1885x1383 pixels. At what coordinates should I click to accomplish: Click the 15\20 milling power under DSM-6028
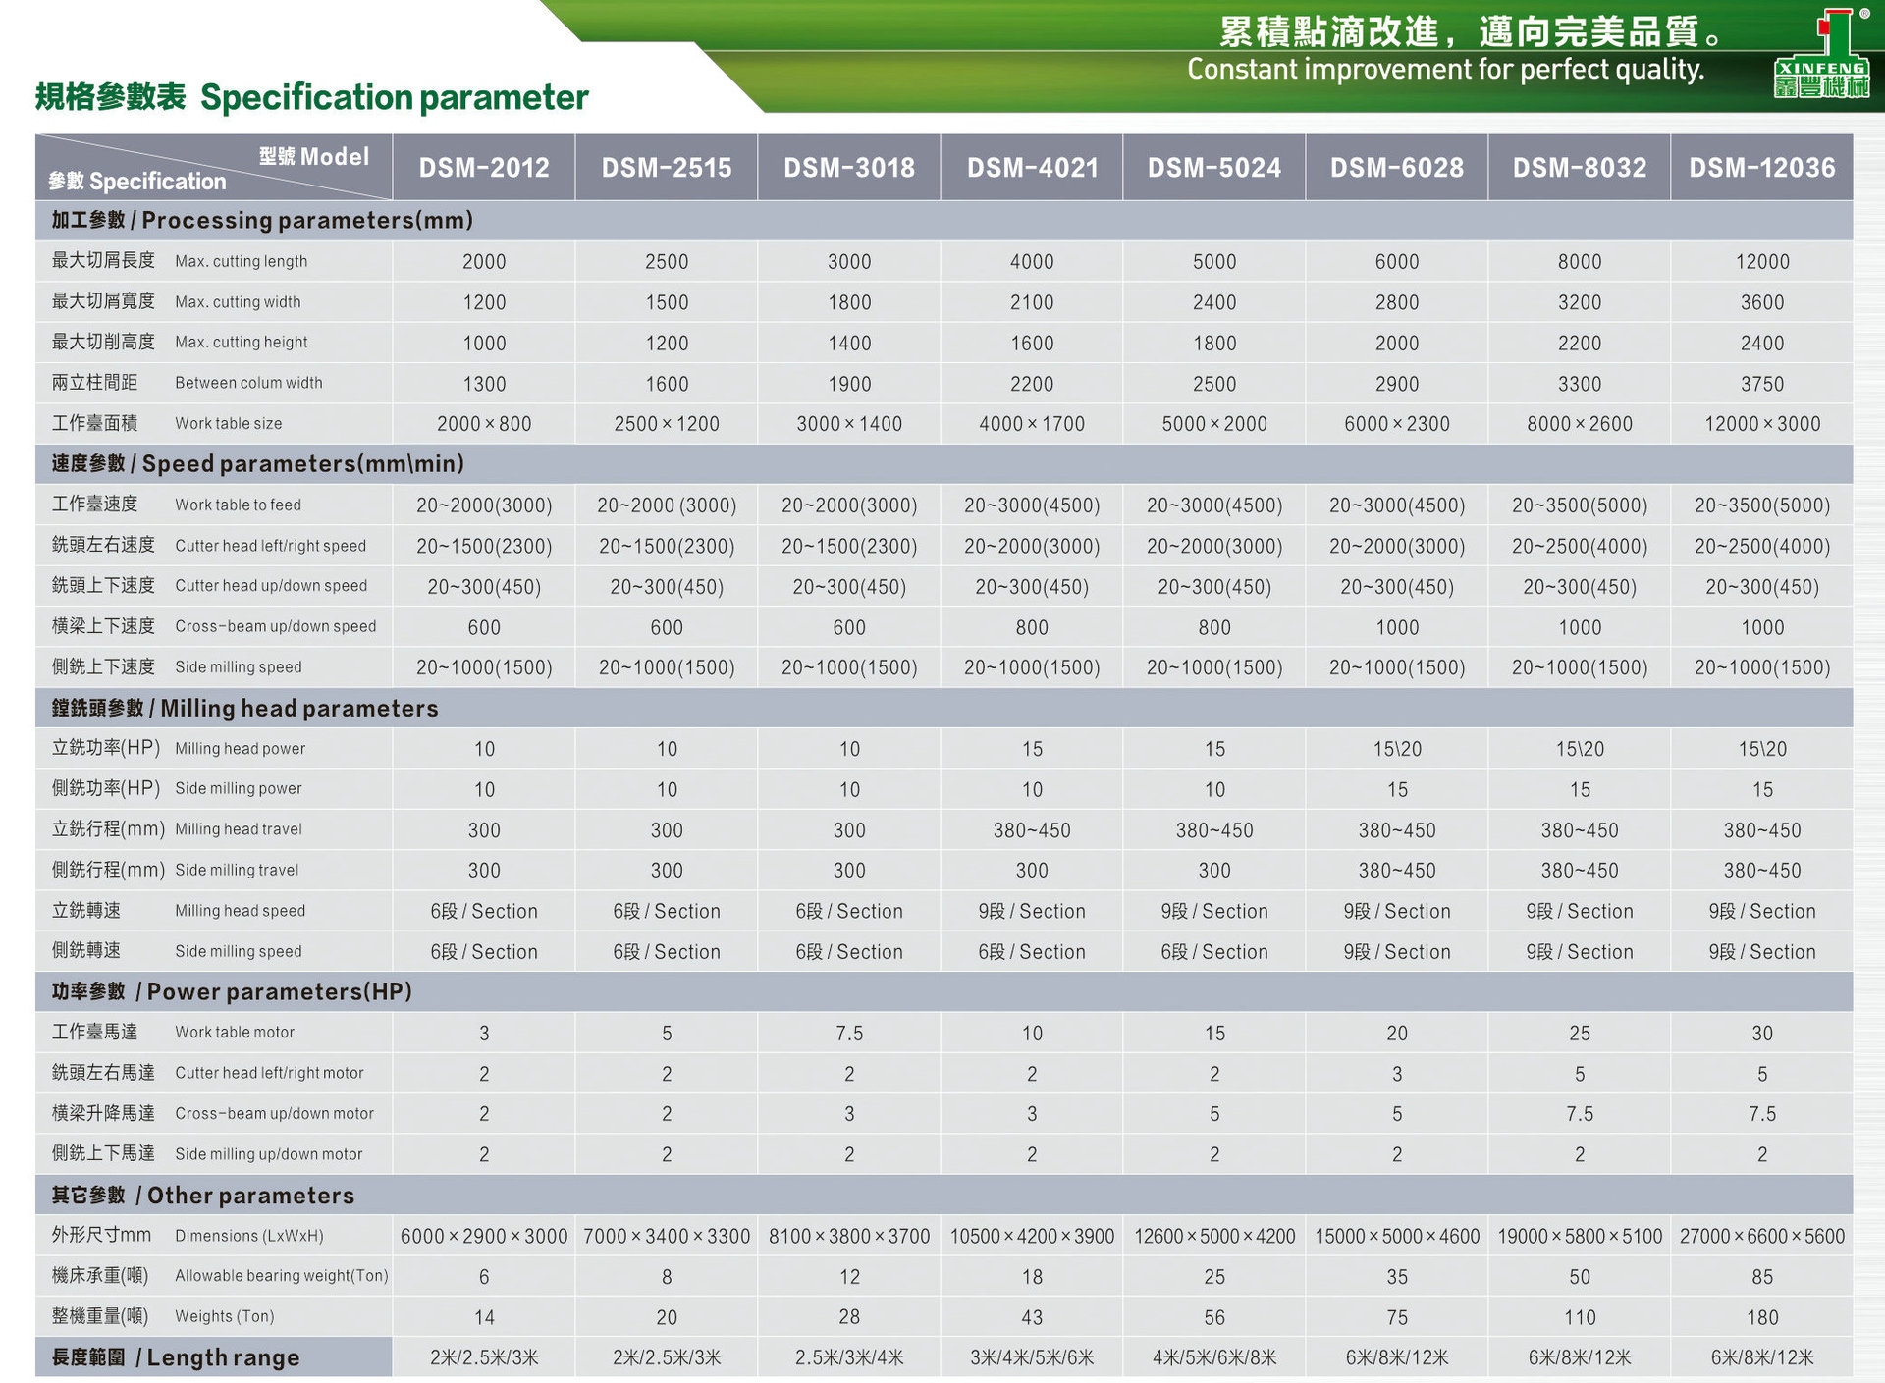pos(1397,750)
